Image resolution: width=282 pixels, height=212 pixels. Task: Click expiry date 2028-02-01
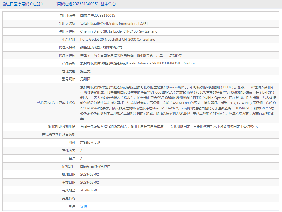pos(89,190)
